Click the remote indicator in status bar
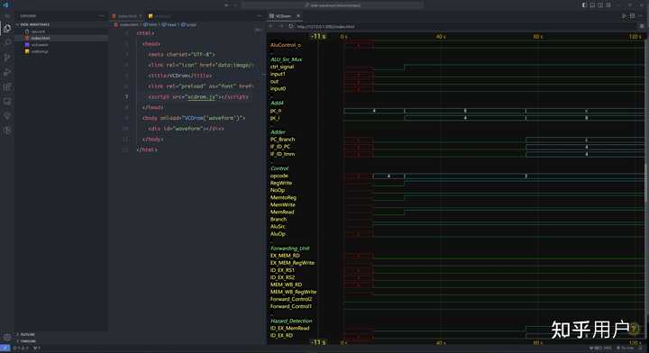 tap(5, 348)
